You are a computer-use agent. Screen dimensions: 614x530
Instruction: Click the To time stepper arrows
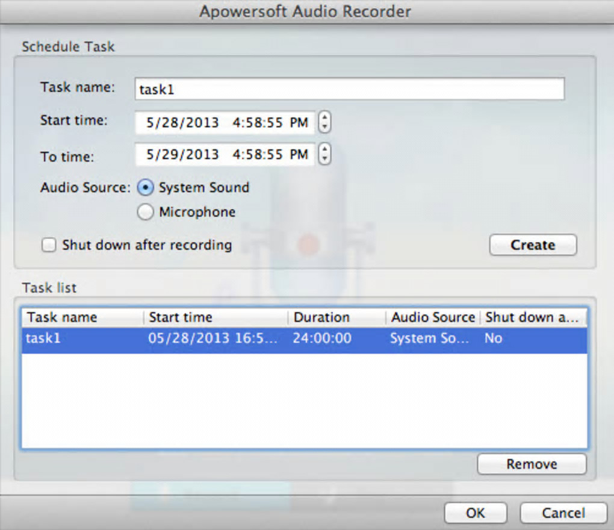point(324,154)
